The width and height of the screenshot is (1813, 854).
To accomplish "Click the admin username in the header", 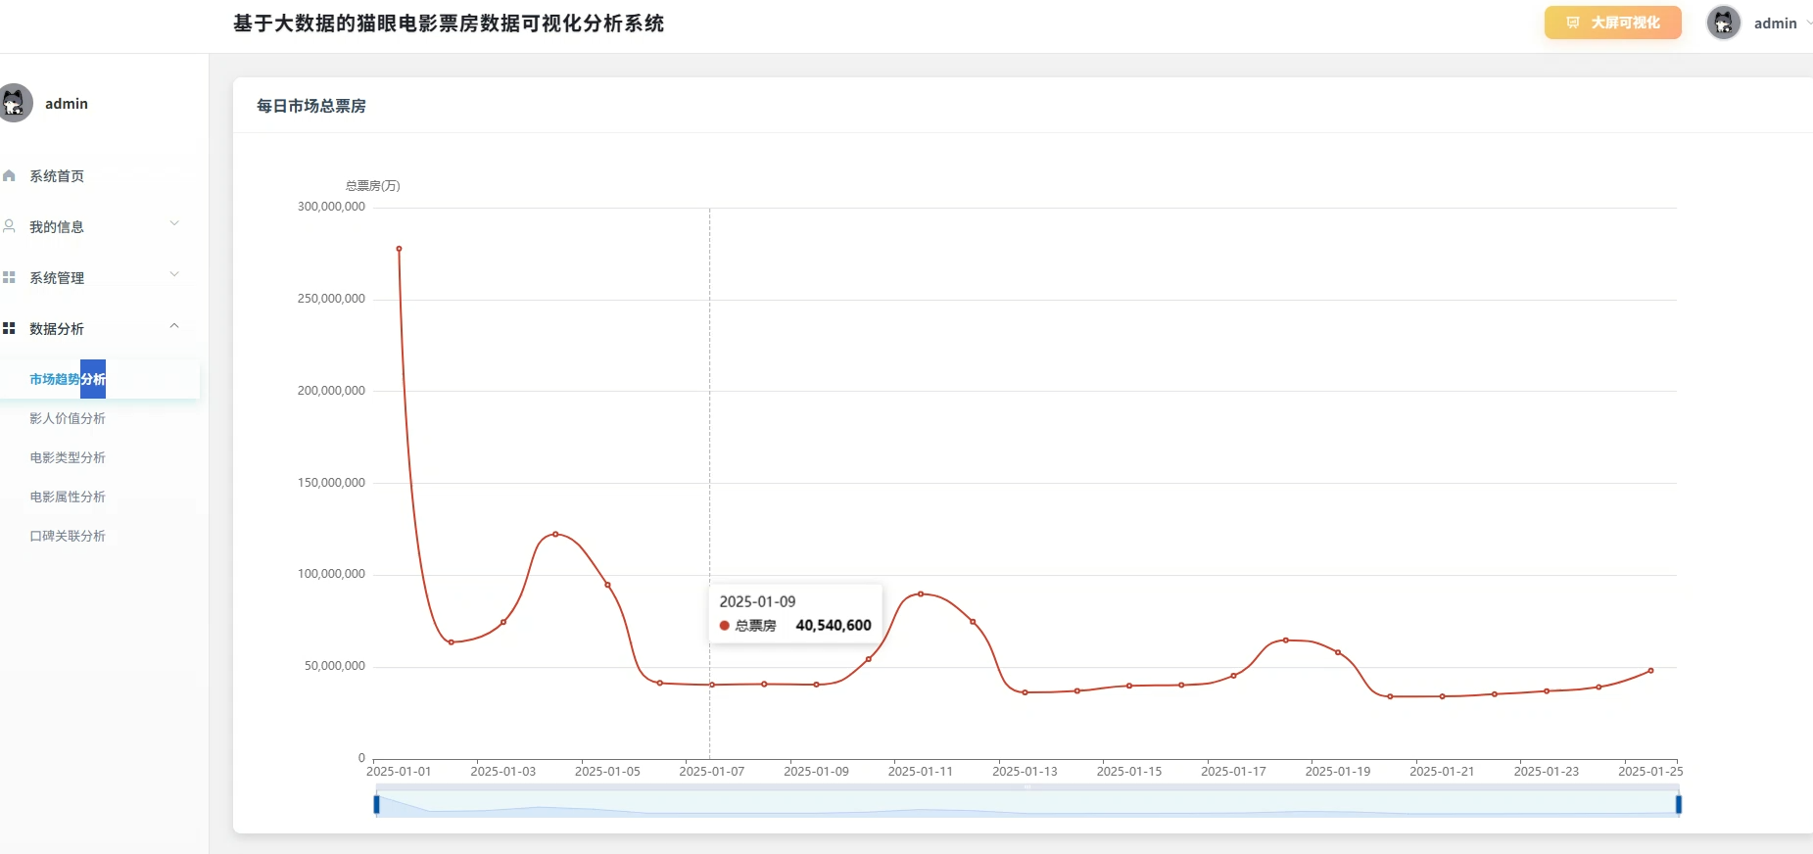I will [1775, 24].
